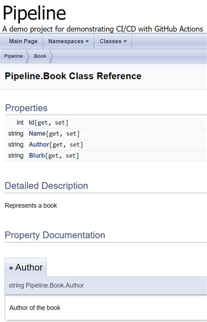The image size is (207, 322).
Task: Expand the Namespaces dropdown menu
Action: (x=69, y=41)
